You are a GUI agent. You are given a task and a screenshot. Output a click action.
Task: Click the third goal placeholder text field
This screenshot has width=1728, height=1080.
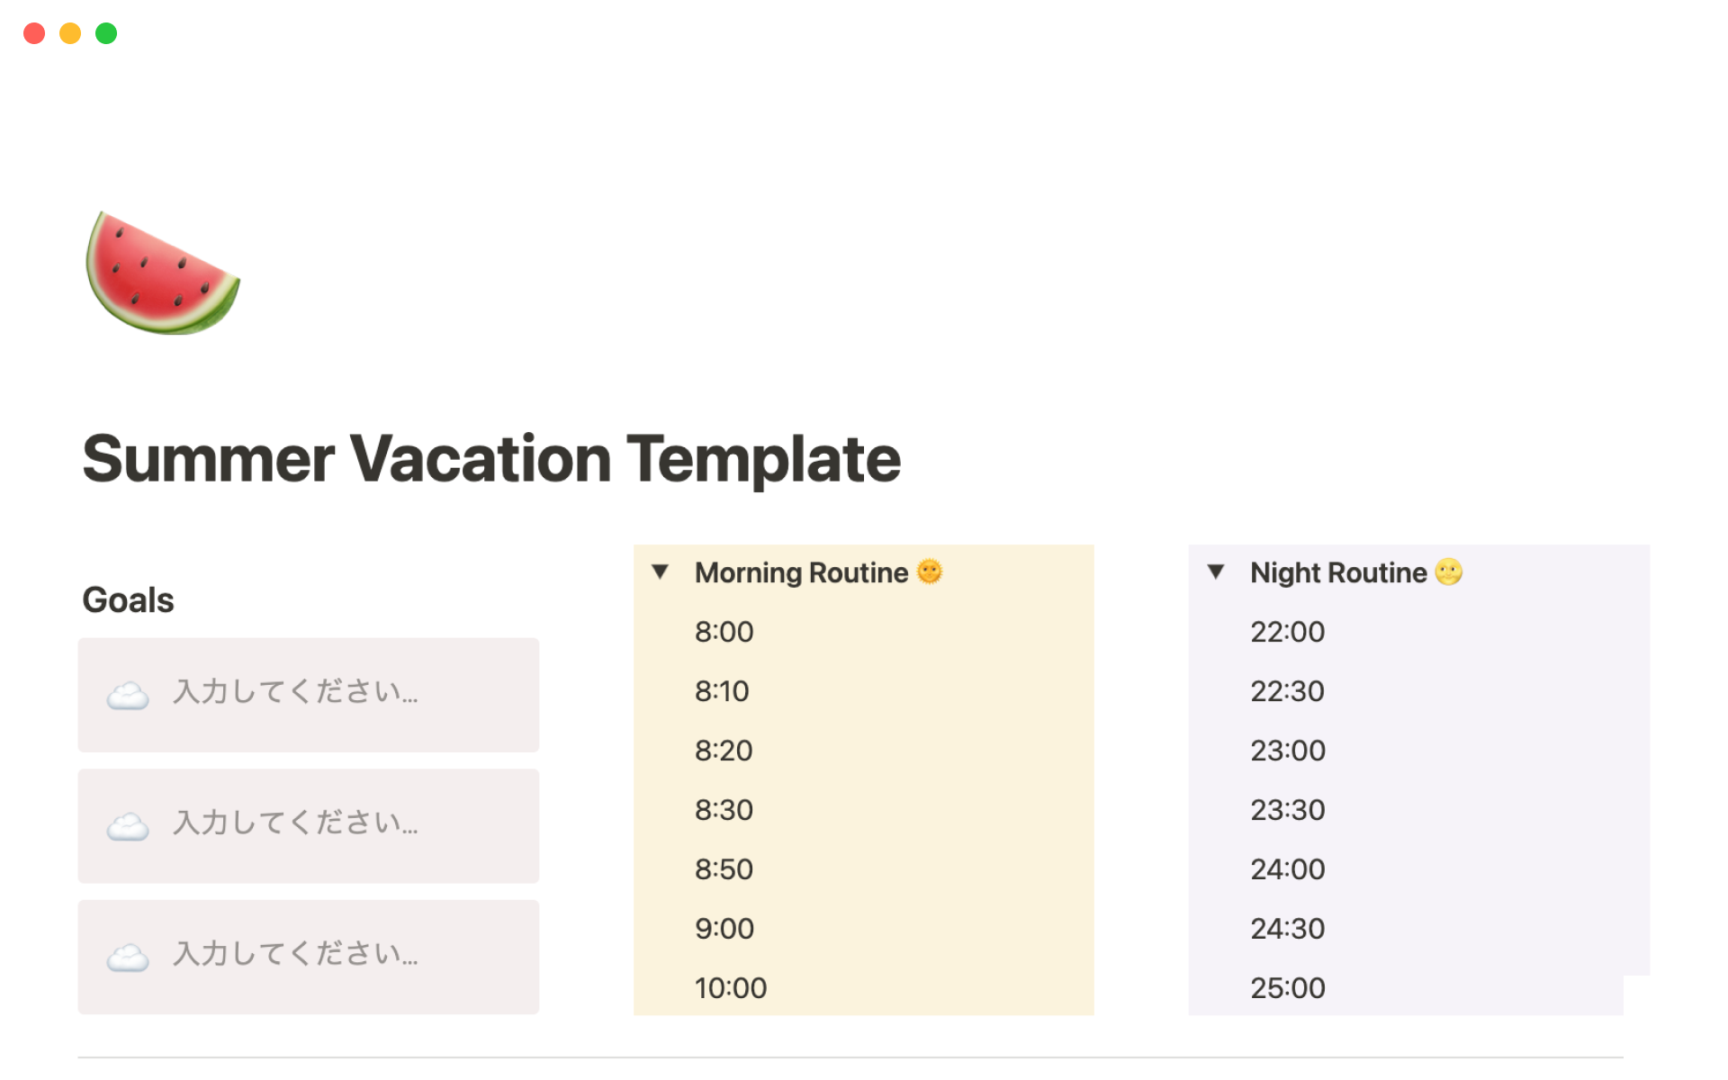pos(295,955)
